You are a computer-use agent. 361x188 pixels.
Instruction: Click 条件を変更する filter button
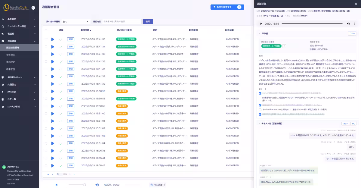227,7
